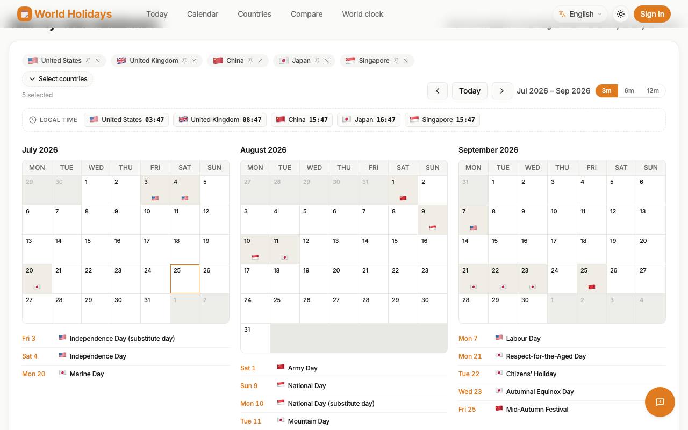
Task: Pin the Japan country chip
Action: [x=317, y=61]
